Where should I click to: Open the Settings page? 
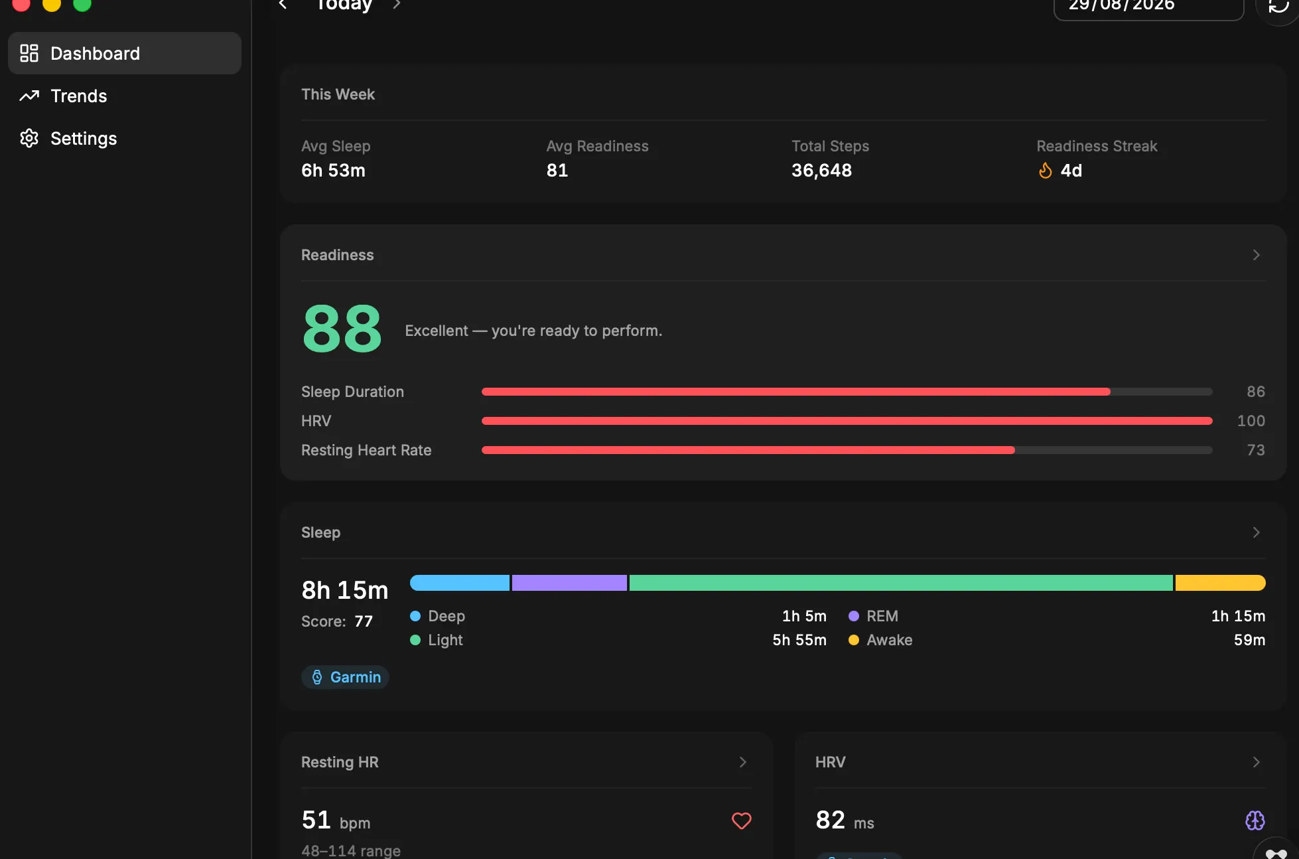coord(125,138)
